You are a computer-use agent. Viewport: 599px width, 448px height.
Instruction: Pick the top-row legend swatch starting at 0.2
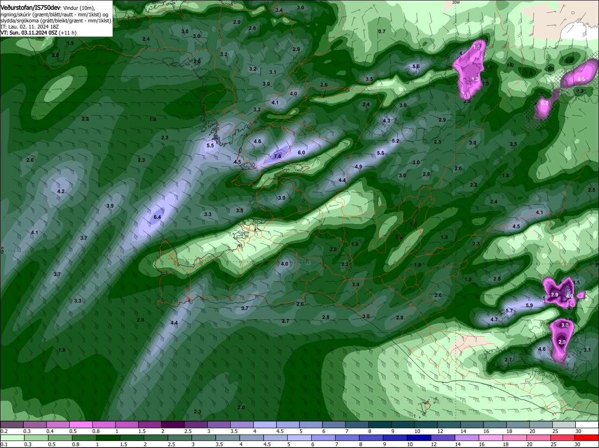click(x=12, y=425)
